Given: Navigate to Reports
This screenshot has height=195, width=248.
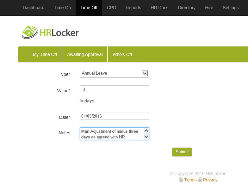Looking at the screenshot, I should click(x=133, y=8).
